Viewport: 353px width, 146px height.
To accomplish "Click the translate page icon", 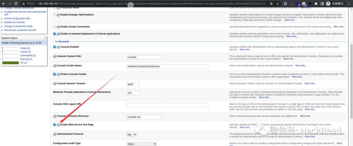I will pyautogui.click(x=272, y=4).
